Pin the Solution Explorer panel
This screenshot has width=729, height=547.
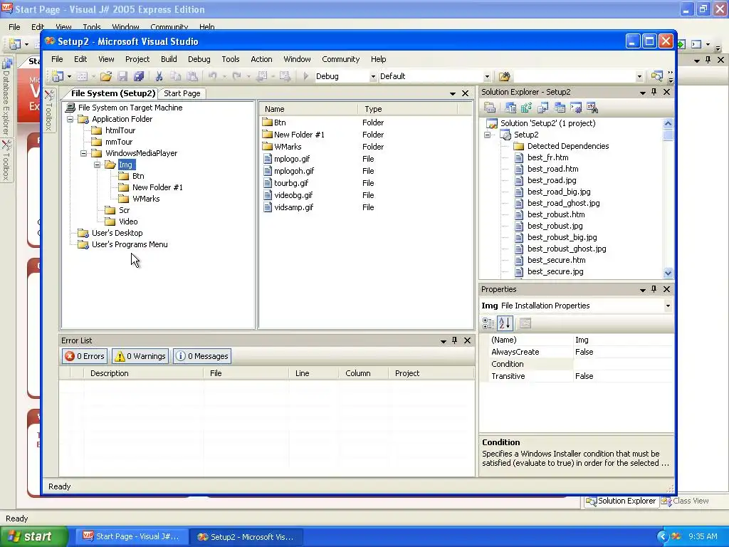tap(654, 92)
